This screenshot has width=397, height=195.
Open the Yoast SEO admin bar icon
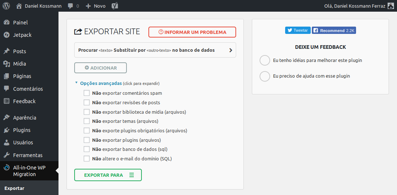(x=114, y=6)
